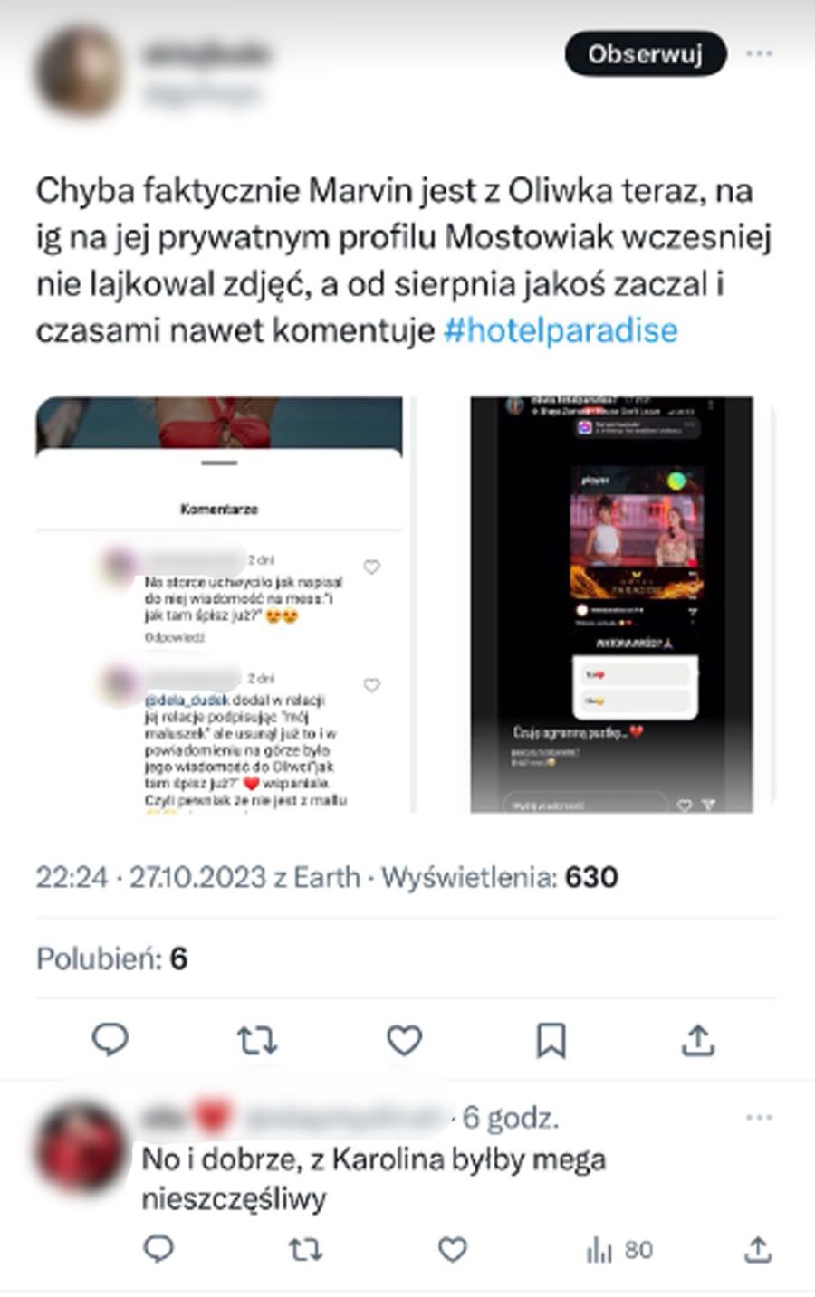Open the tweet's three-dot more menu
815x1297 pixels.
[x=759, y=54]
